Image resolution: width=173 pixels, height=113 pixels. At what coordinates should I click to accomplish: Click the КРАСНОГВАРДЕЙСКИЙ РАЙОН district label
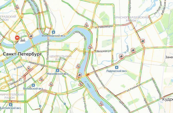(131, 19)
